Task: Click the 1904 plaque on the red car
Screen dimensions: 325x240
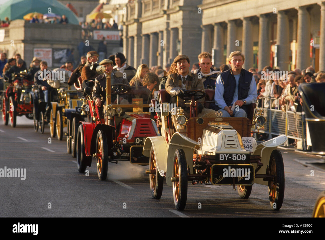Action: click(x=137, y=105)
